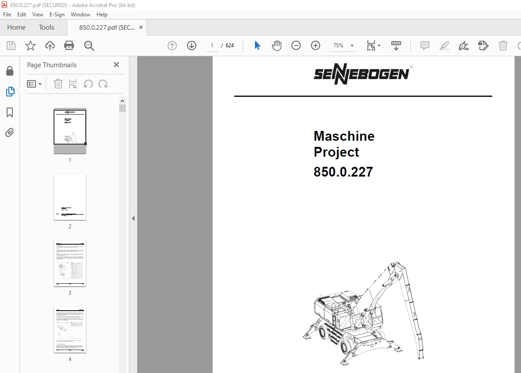Expand the fit page options arrow

379,46
